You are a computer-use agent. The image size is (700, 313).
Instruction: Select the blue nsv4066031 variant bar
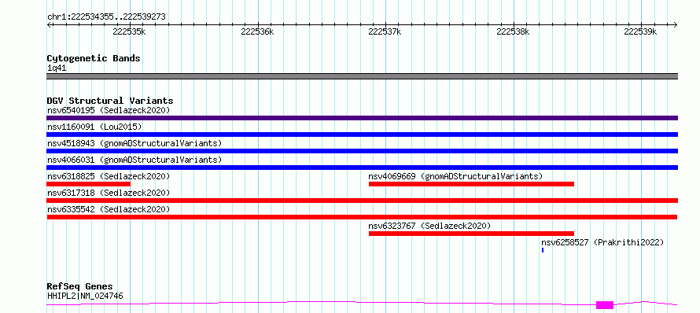pos(362,168)
